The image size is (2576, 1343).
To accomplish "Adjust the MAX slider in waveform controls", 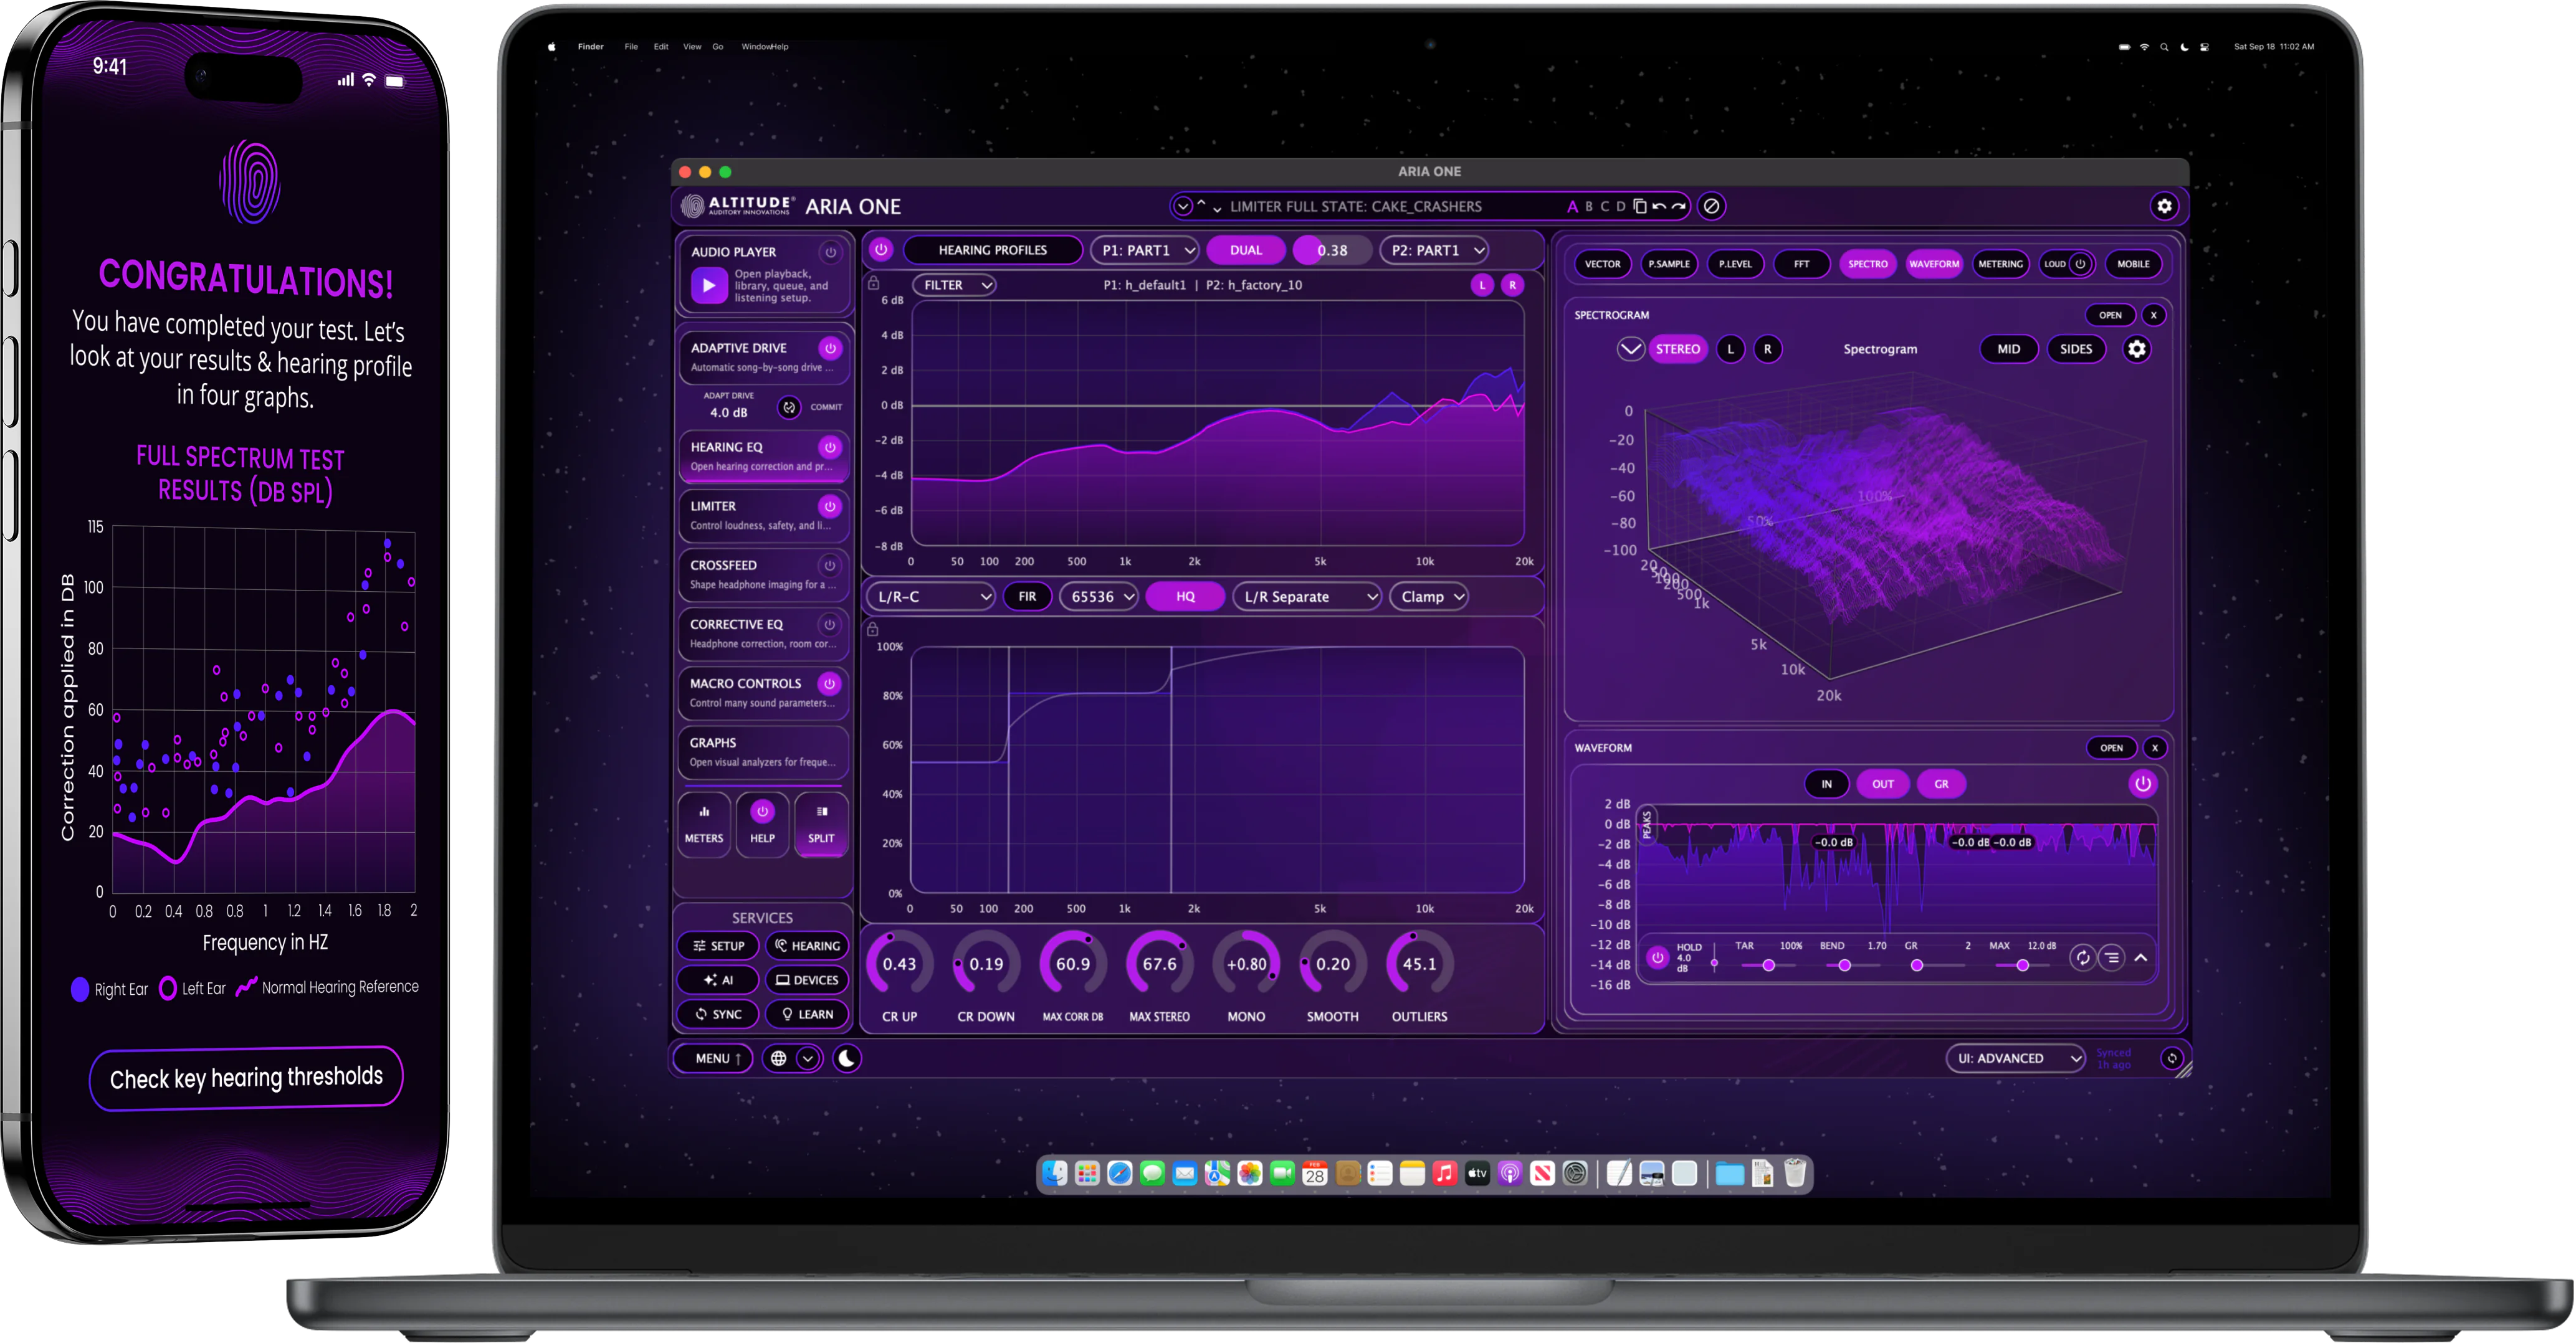I will tap(2022, 965).
